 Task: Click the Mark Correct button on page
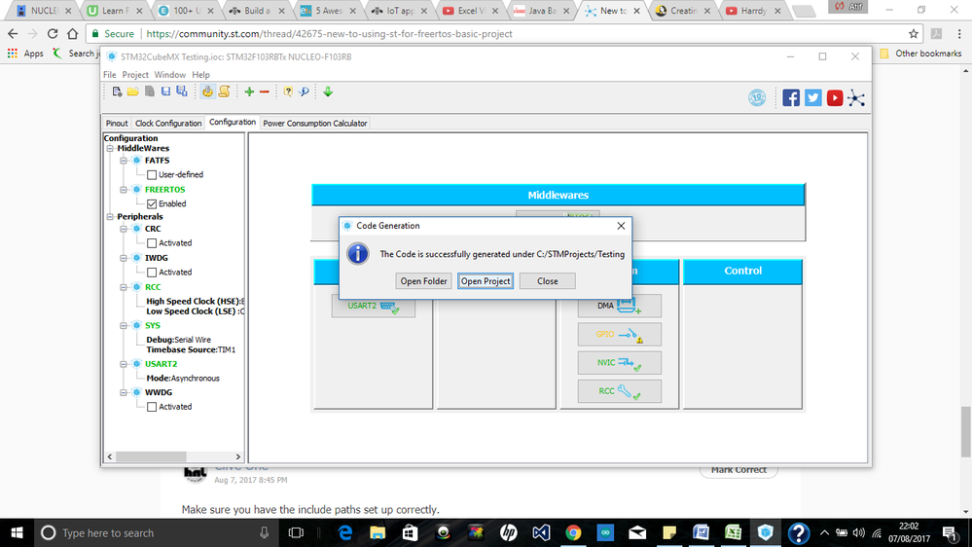coord(738,471)
